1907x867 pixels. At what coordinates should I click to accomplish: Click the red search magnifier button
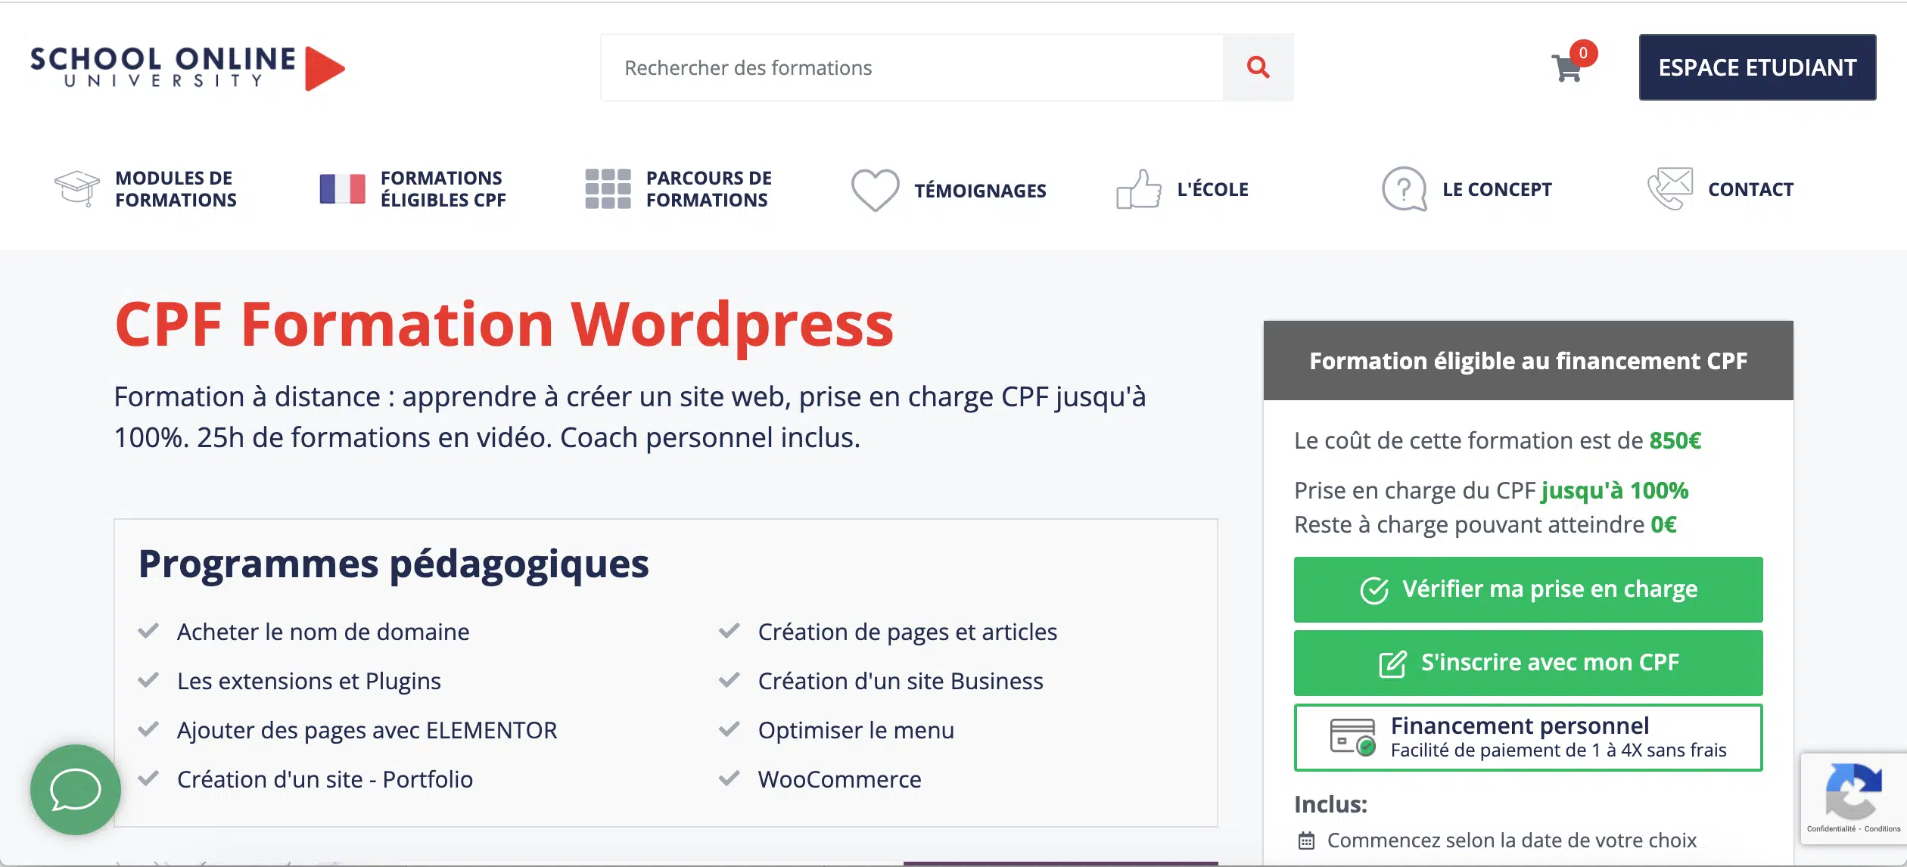(x=1258, y=67)
